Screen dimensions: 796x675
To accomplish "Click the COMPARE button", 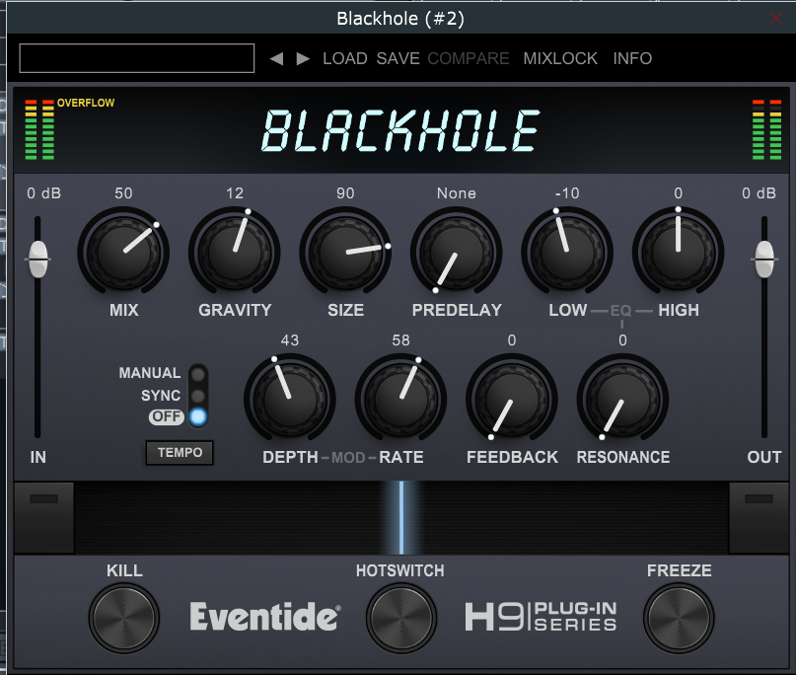I will 469,58.
